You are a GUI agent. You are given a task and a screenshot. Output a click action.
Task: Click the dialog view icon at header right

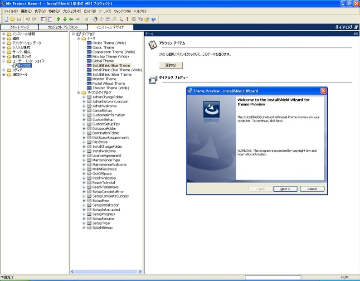click(356, 27)
